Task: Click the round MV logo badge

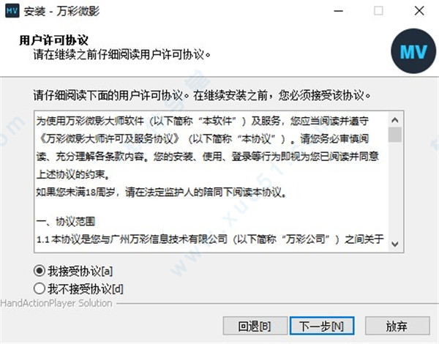Action: tap(413, 51)
